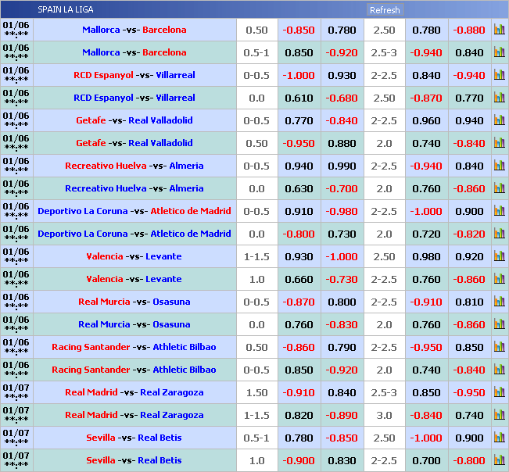509x472 pixels.
Task: Select the 0.610 odds for RCD Espanyol-Villarreal
Action: [299, 98]
